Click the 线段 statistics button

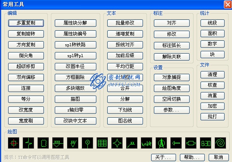coord(213,23)
